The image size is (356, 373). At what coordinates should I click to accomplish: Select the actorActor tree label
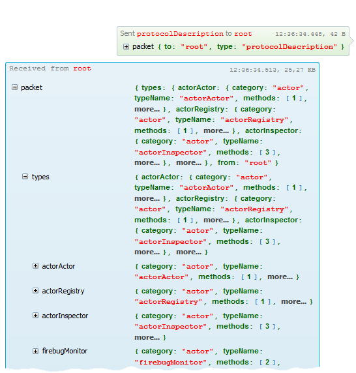(59, 266)
